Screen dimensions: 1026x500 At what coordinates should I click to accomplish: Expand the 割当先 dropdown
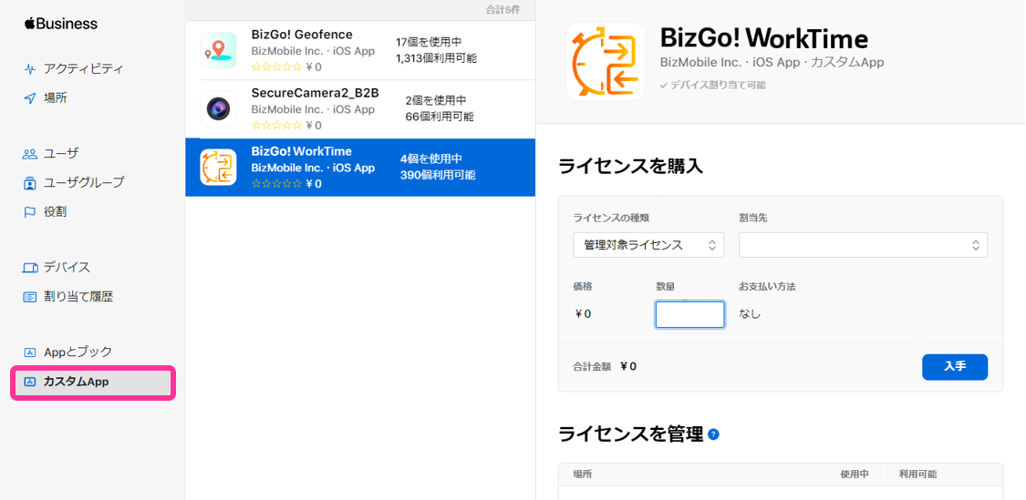pyautogui.click(x=862, y=245)
